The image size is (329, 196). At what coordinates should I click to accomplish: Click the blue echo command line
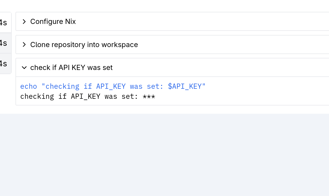click(113, 86)
